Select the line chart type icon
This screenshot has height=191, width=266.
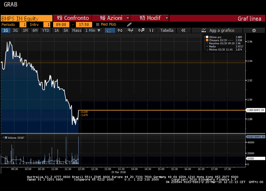click(110, 30)
